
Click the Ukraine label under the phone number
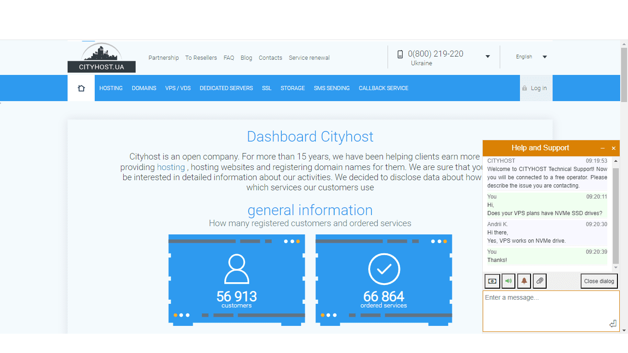pos(422,63)
